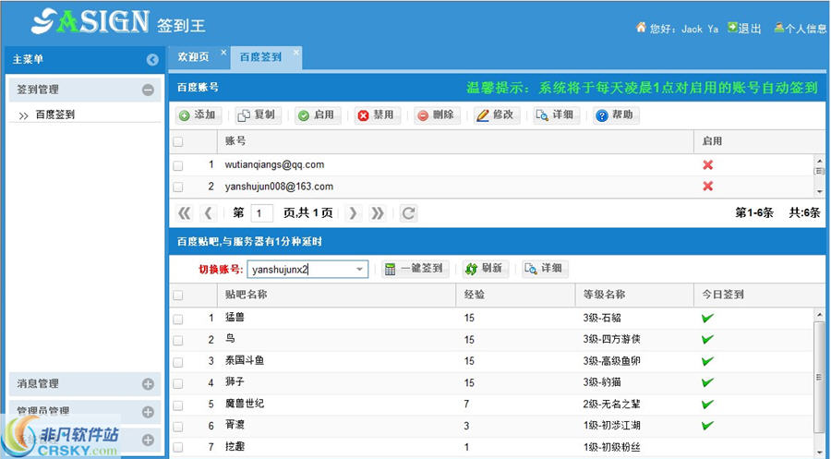Click red X status for yanshujun008@163.com
Image resolution: width=831 pixels, height=459 pixels.
point(707,186)
